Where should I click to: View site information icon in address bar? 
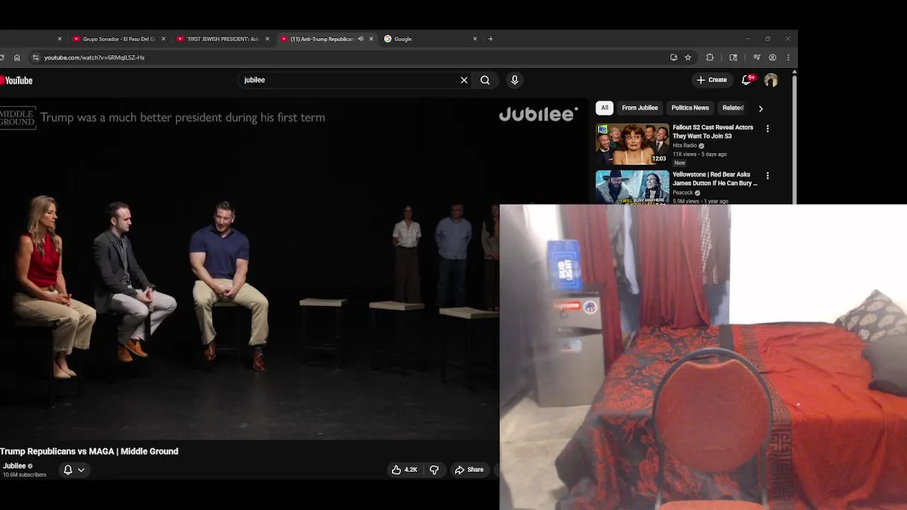[35, 57]
